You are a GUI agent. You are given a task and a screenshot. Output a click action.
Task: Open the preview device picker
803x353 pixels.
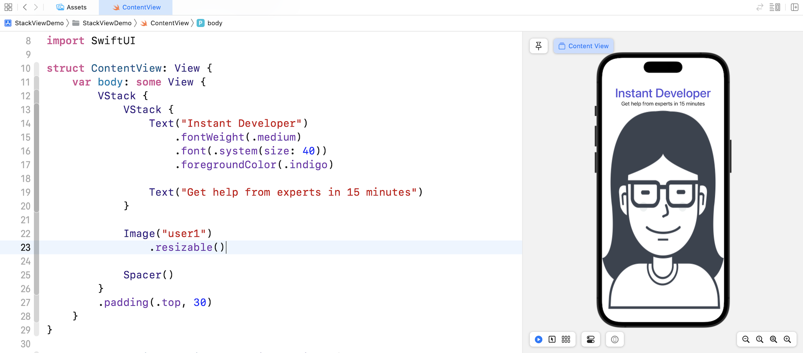click(x=614, y=339)
